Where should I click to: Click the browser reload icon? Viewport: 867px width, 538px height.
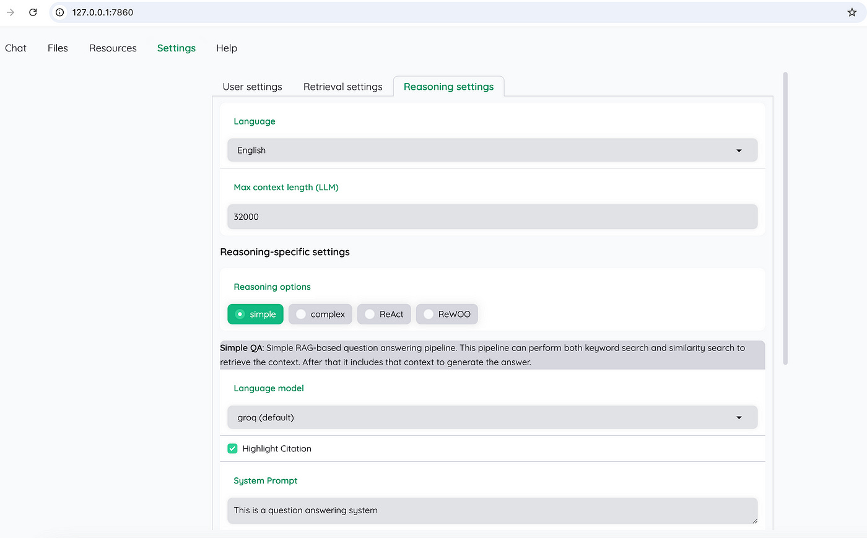pyautogui.click(x=33, y=12)
